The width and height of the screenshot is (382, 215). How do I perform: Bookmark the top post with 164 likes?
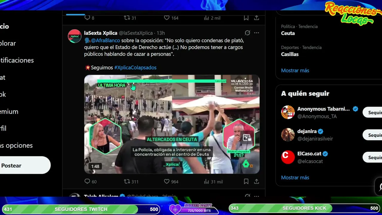(246, 18)
